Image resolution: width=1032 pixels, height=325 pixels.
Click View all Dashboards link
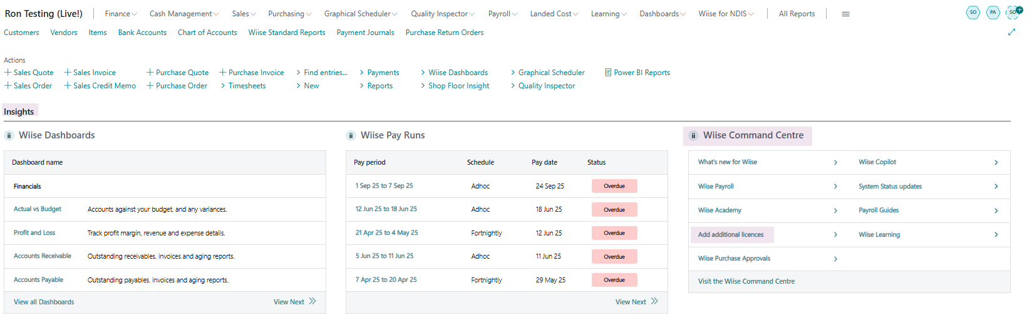44,302
